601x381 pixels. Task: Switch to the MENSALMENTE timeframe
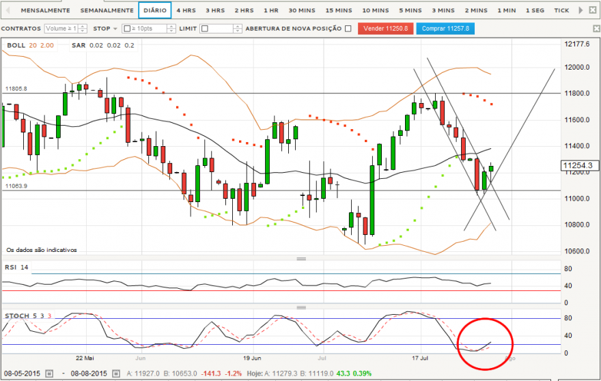click(x=45, y=10)
